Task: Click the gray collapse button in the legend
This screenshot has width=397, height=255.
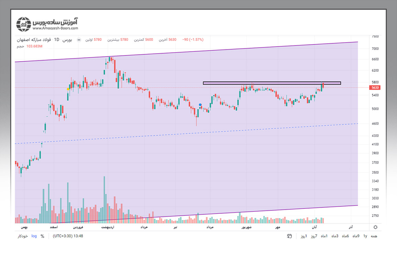Action: (x=79, y=40)
